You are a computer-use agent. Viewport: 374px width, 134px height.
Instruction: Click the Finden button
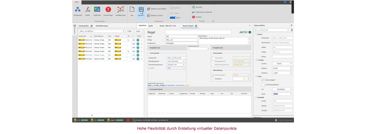click(129, 31)
